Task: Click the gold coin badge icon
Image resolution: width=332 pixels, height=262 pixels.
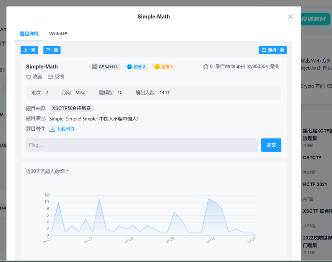Action: [x=157, y=67]
